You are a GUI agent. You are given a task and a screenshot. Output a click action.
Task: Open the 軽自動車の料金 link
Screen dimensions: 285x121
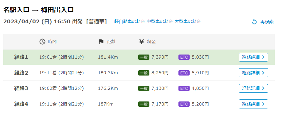tap(129, 22)
